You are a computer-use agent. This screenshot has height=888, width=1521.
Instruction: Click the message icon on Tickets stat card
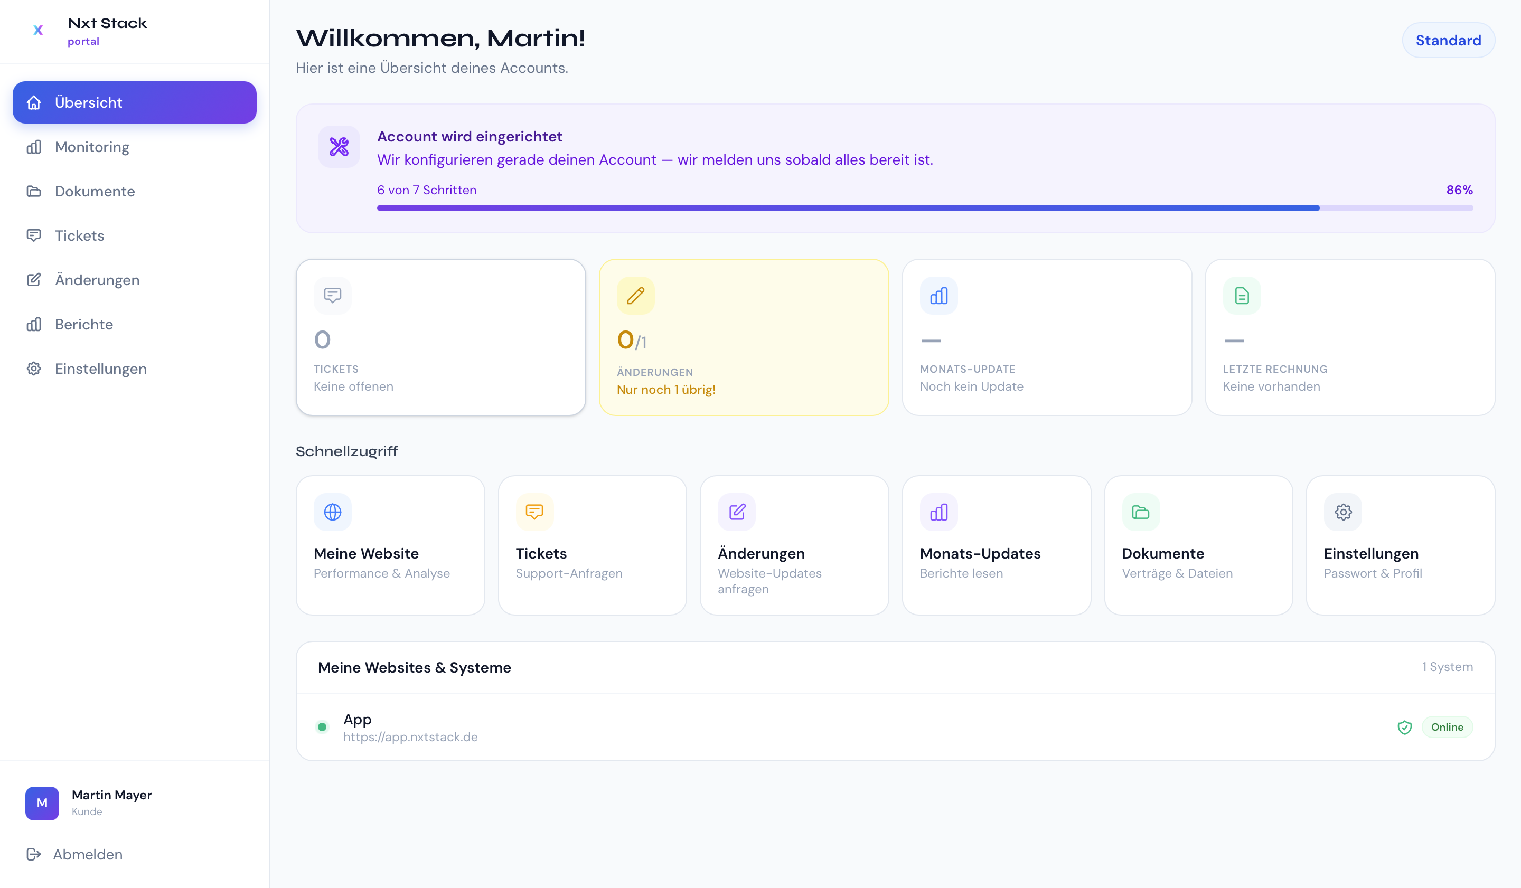click(333, 296)
